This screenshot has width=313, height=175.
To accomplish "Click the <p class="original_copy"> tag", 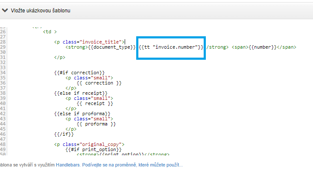I will pos(89,144).
